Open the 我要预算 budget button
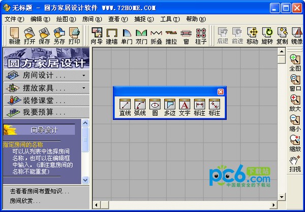The image size is (305, 212). click(x=46, y=112)
